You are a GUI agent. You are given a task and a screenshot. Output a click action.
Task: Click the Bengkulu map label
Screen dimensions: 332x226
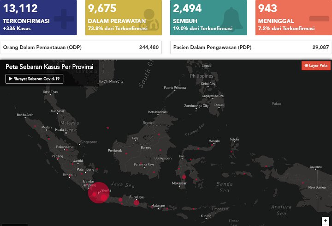pyautogui.click(x=70, y=175)
